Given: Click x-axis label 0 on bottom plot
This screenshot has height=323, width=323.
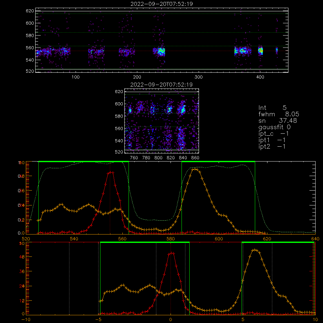Looking at the screenshot, I should tap(171, 320).
